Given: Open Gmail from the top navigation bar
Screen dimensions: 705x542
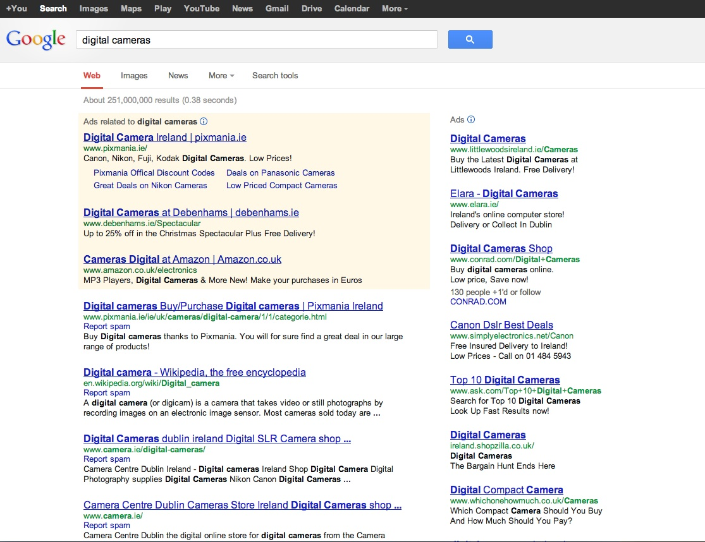Looking at the screenshot, I should [x=277, y=8].
